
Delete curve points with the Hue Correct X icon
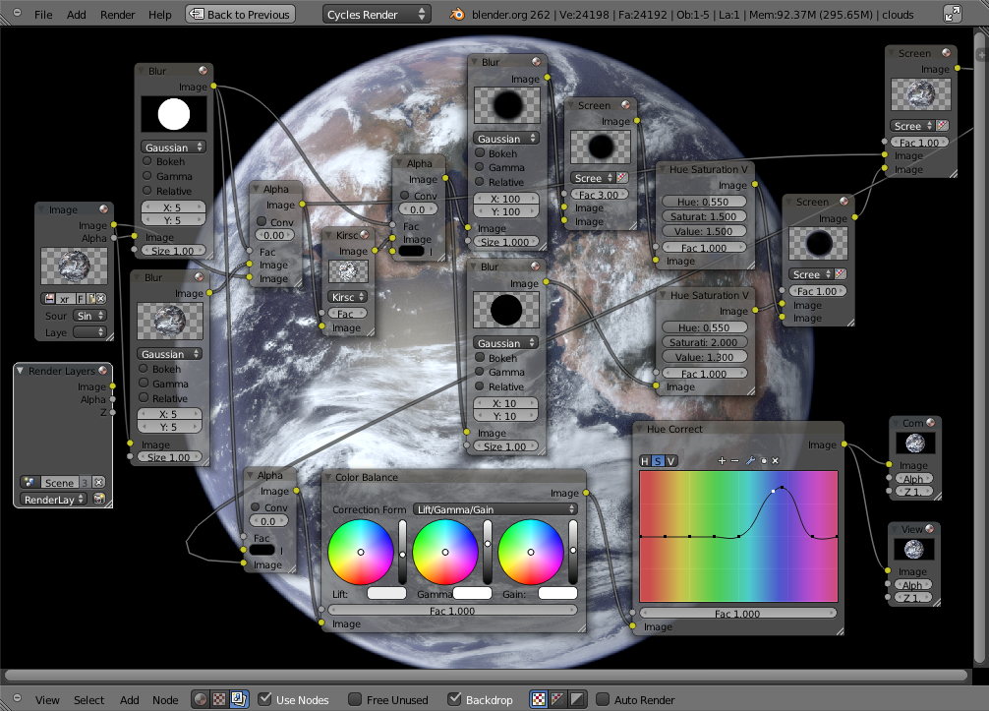point(775,460)
